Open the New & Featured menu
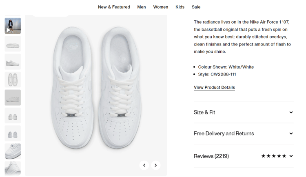306x177 pixels. point(114,7)
